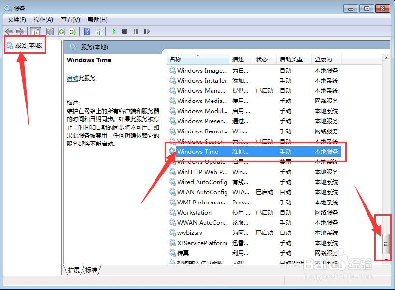Select the Windows Mana... service row
The image size is (395, 290).
coord(254,90)
